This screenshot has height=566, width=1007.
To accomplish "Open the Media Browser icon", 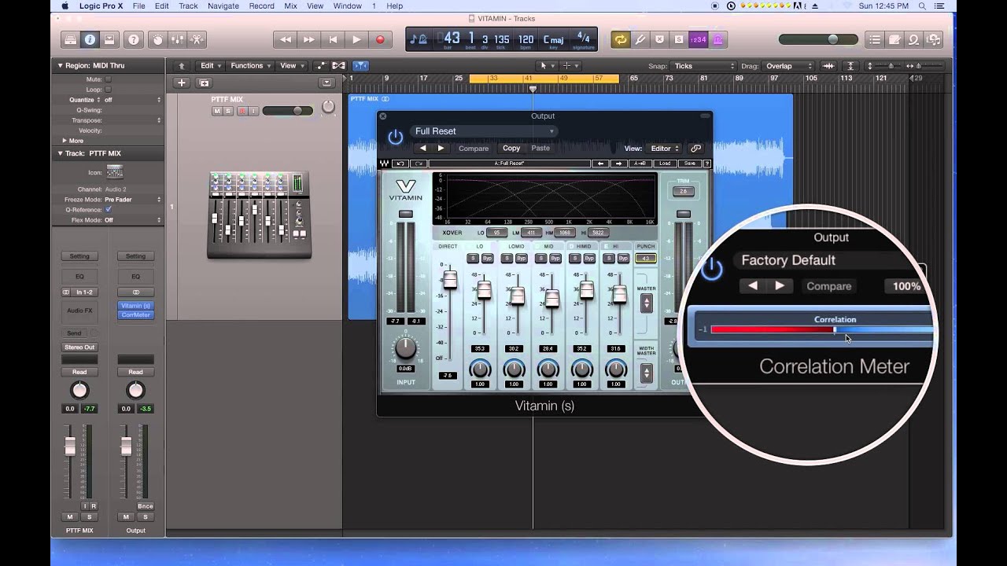I will click(x=934, y=39).
